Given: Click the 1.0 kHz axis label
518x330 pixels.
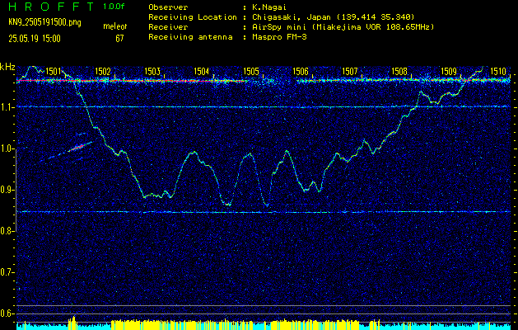Looking at the screenshot, I should [7, 149].
